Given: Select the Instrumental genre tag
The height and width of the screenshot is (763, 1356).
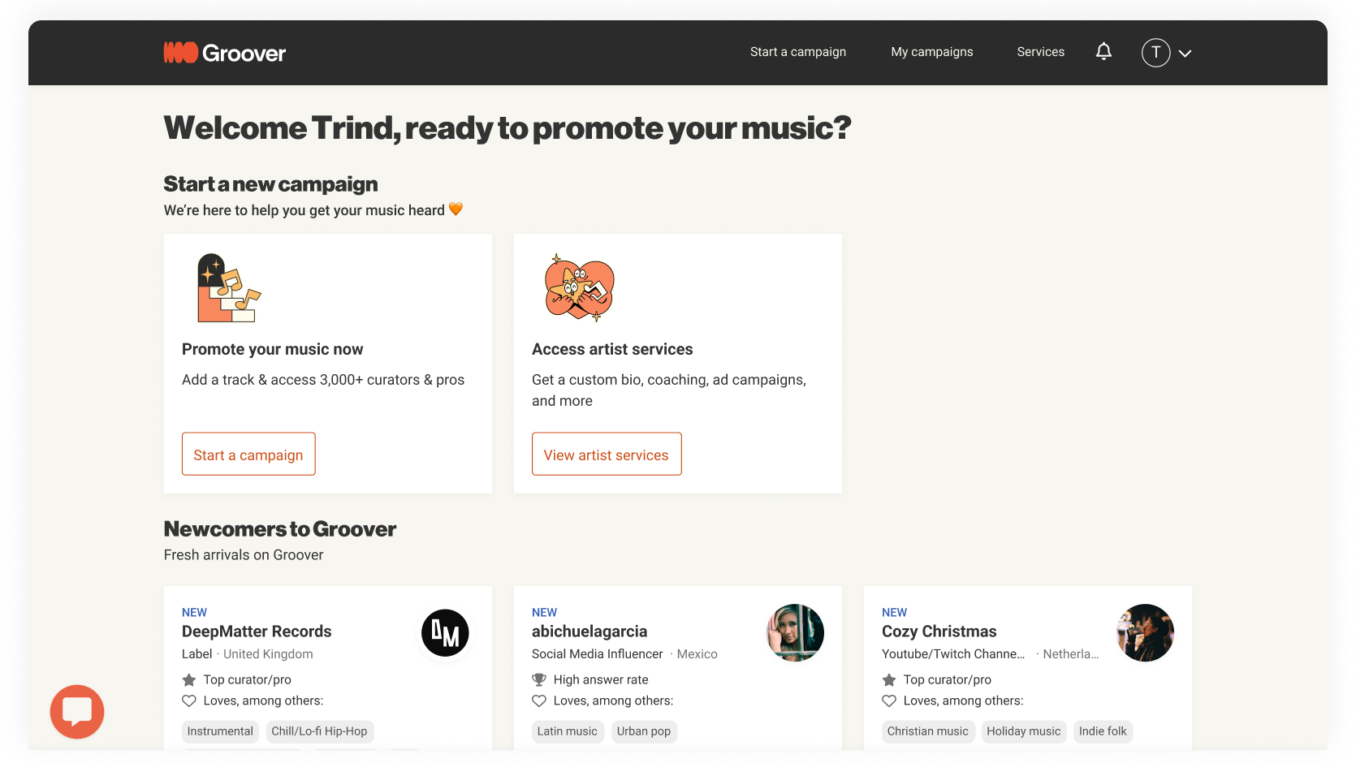Looking at the screenshot, I should point(220,731).
